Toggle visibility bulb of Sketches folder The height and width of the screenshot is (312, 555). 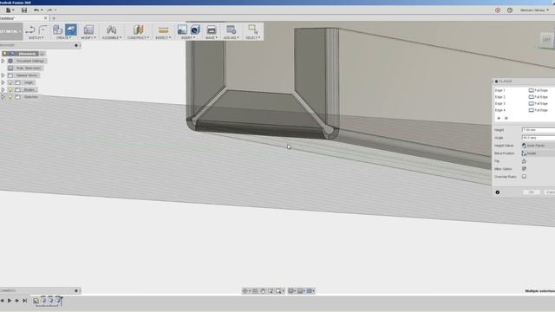pos(10,97)
